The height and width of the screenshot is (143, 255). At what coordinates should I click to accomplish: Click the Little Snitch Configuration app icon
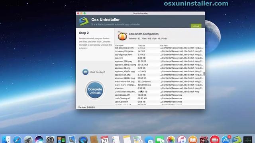point(122,36)
